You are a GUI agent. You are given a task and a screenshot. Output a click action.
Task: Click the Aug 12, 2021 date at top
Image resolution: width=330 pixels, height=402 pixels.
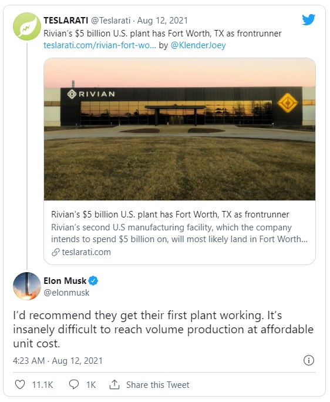(163, 20)
